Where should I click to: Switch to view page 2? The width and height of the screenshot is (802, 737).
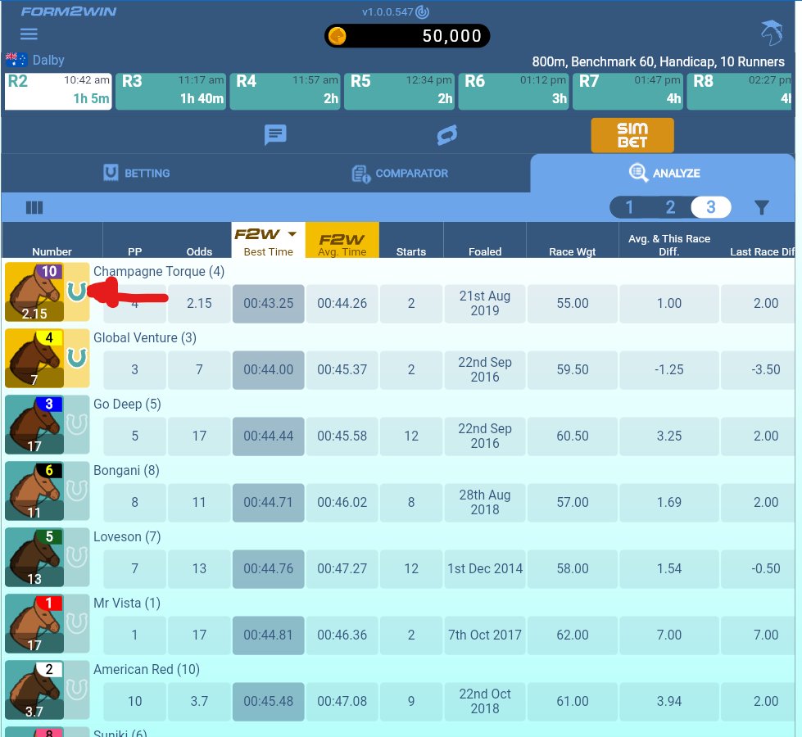pos(670,207)
